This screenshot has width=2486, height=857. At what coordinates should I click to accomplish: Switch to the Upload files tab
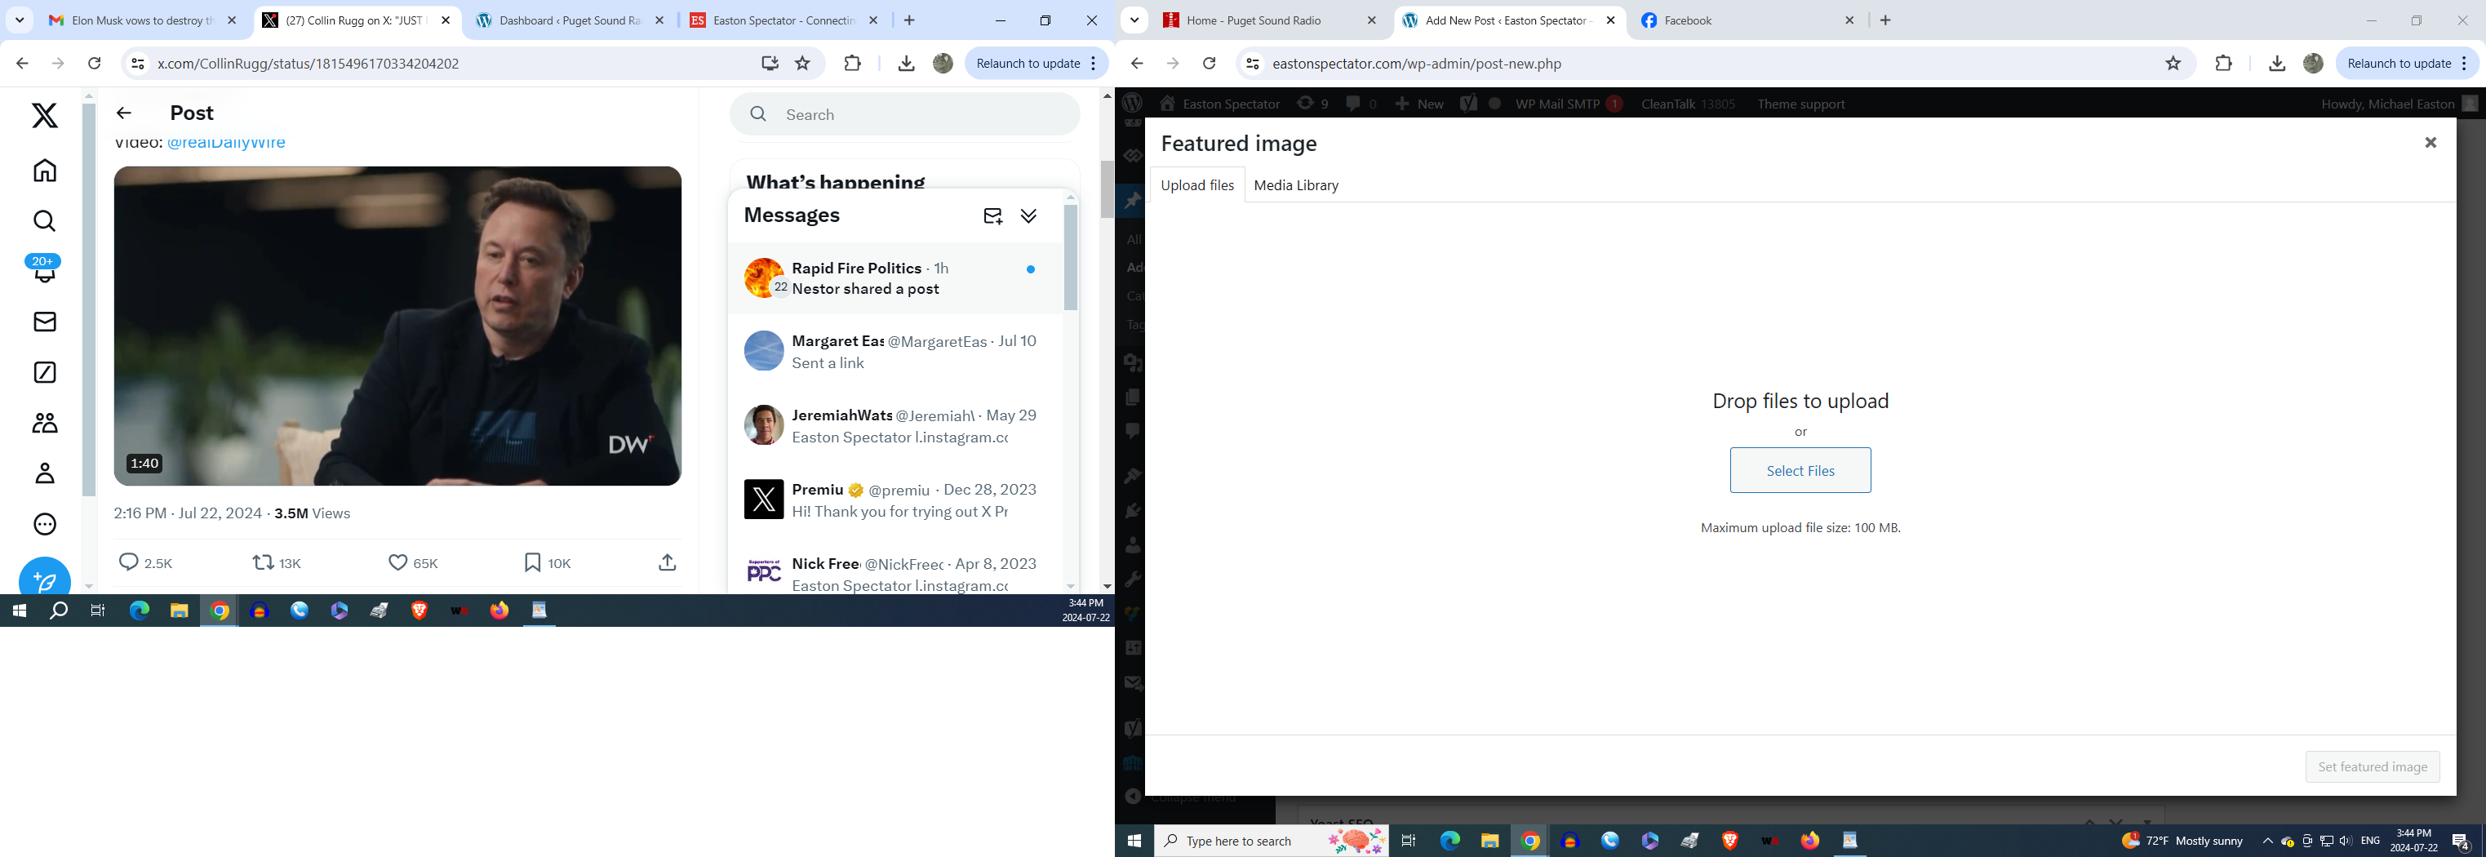point(1196,185)
